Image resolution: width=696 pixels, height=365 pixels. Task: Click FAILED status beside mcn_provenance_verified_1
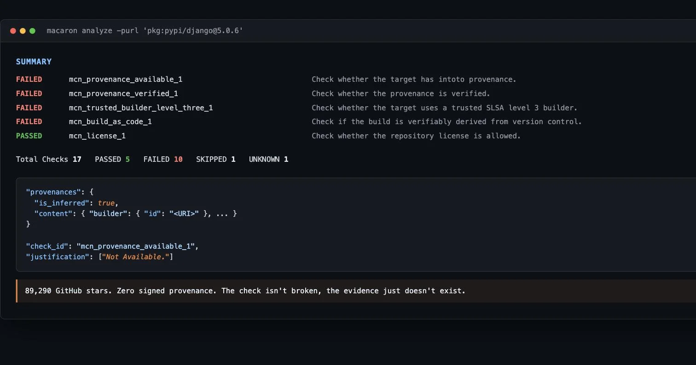click(x=29, y=94)
